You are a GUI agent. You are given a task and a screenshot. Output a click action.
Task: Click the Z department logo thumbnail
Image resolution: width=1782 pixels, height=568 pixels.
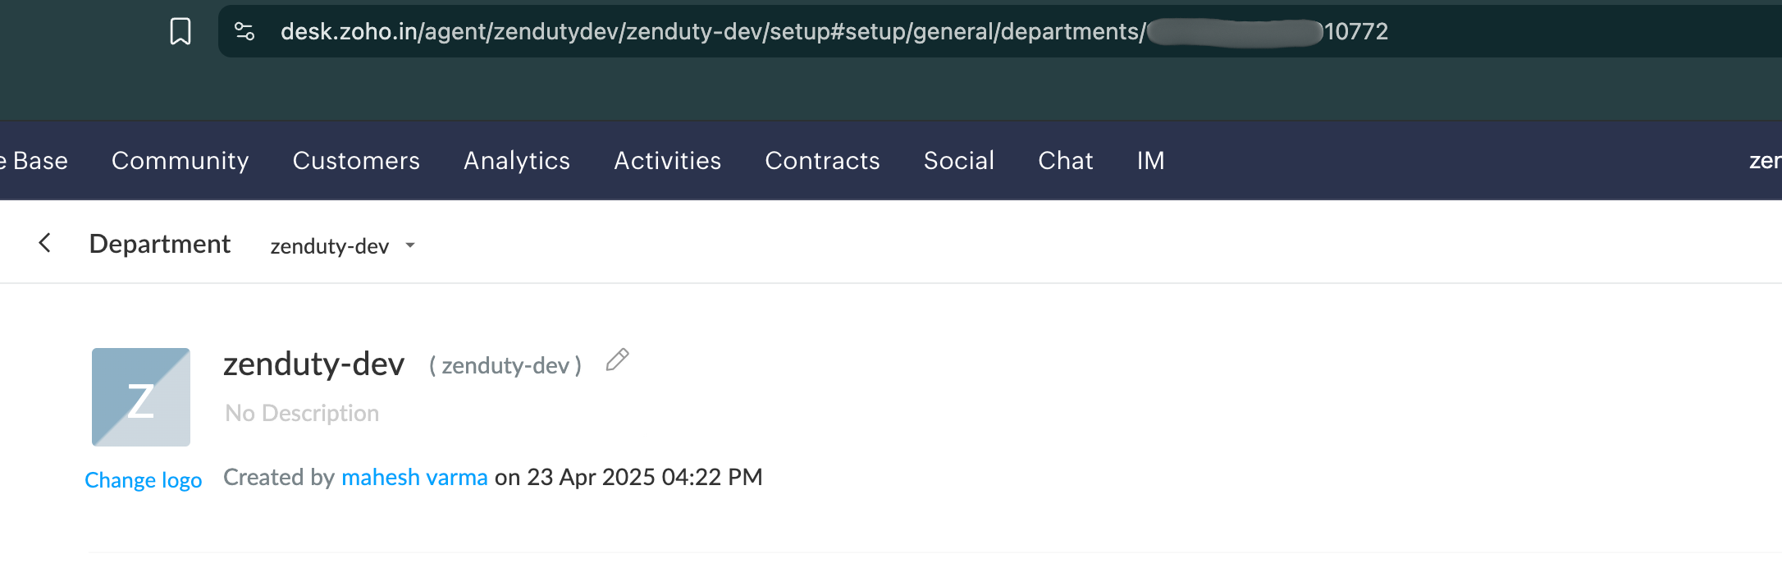[141, 397]
